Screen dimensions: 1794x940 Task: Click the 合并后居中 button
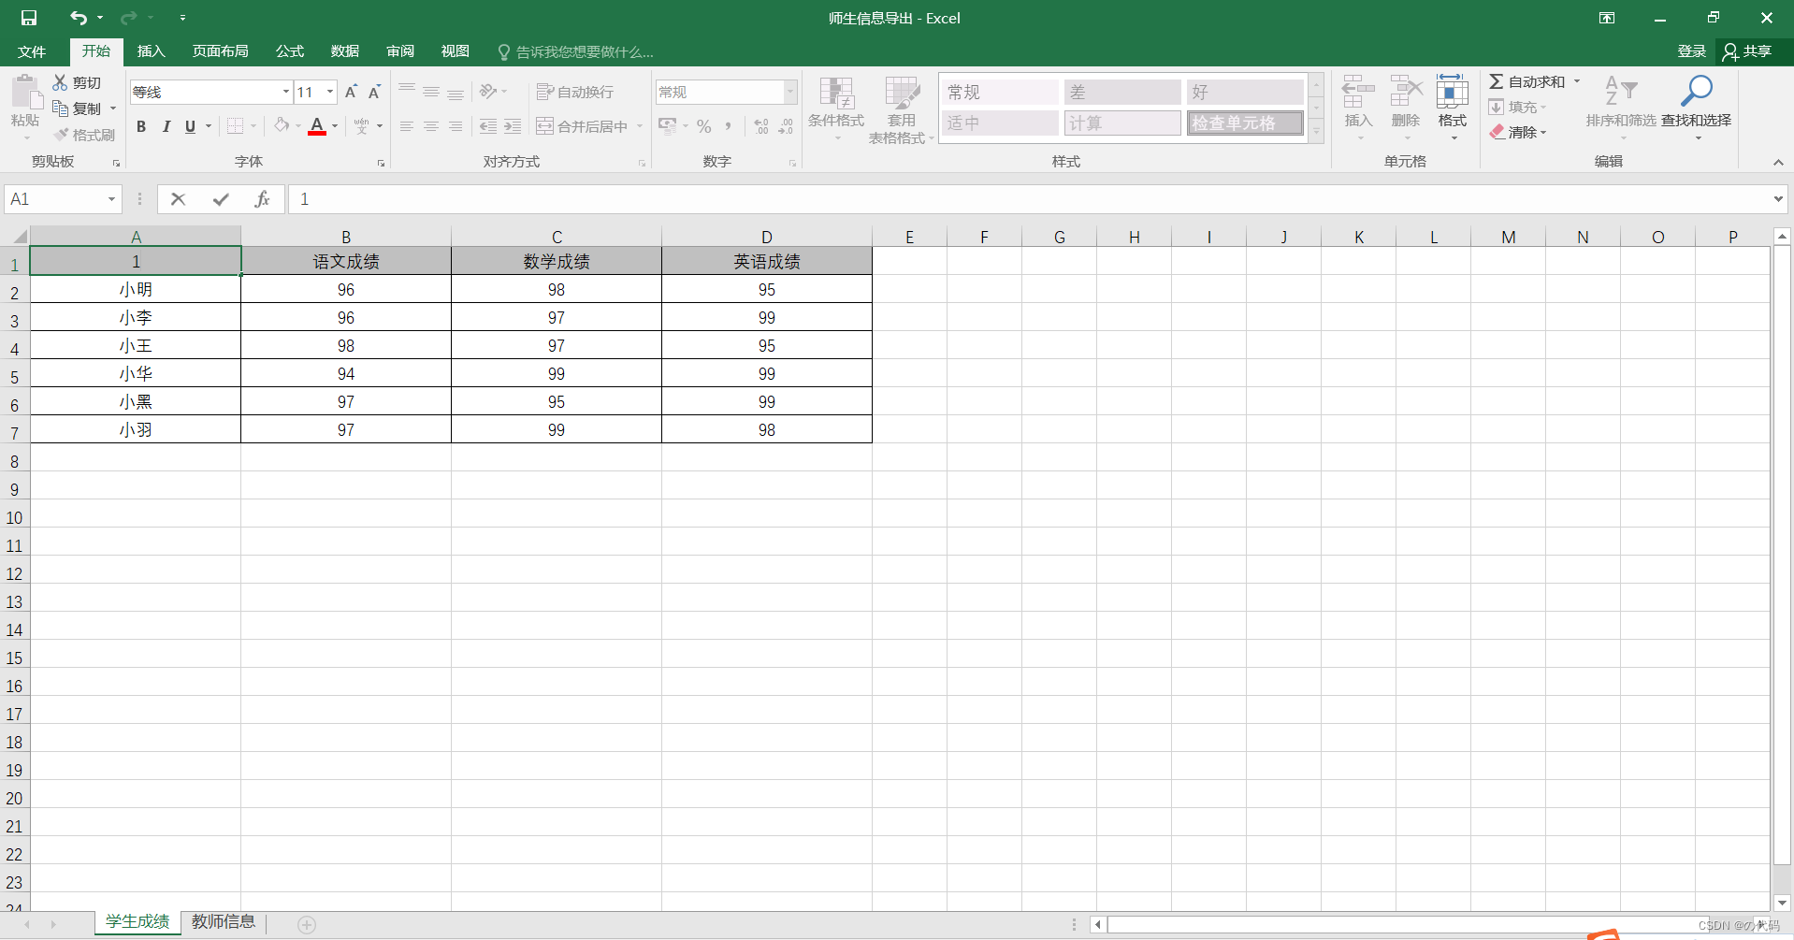(583, 126)
